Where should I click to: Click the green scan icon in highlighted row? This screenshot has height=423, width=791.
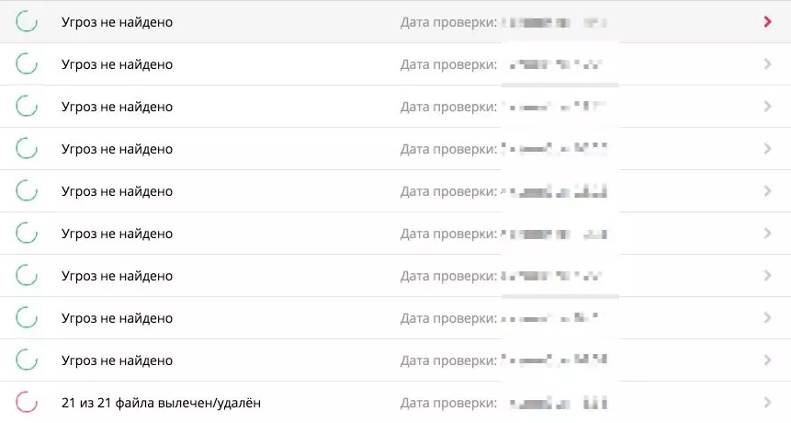(27, 22)
